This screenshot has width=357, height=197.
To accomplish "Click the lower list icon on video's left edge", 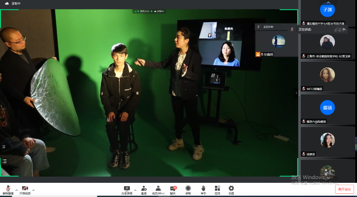I will 4,161.
